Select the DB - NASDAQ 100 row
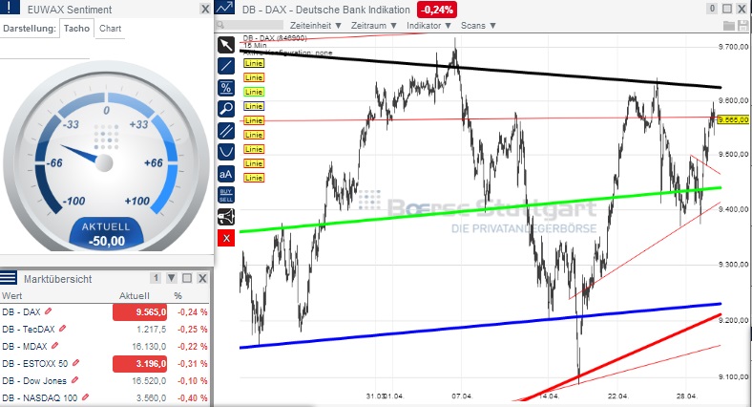The height and width of the screenshot is (407, 752). [x=105, y=397]
